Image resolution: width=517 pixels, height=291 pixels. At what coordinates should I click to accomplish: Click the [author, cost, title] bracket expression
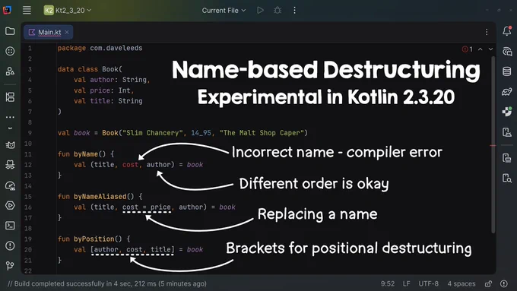tap(132, 249)
